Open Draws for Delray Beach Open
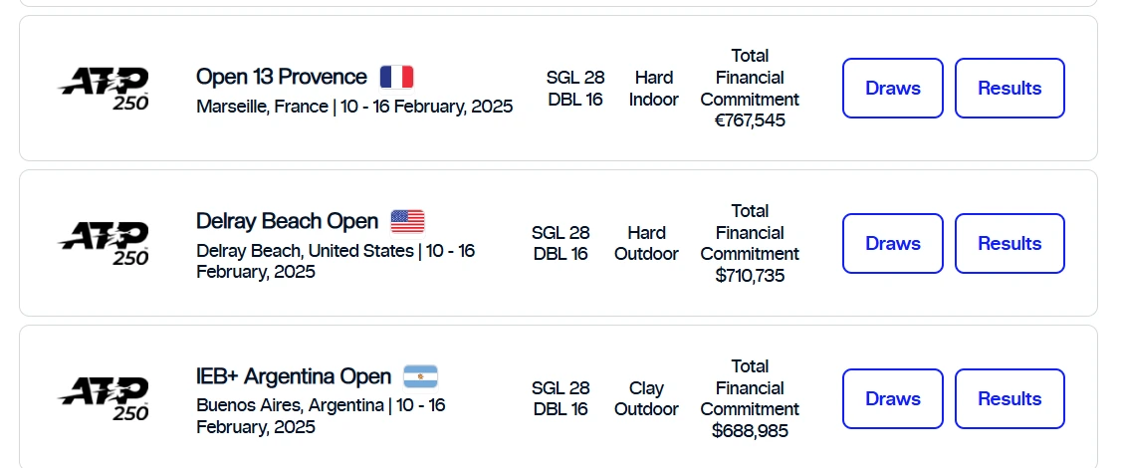Screen dimensions: 1121x468 click(893, 243)
